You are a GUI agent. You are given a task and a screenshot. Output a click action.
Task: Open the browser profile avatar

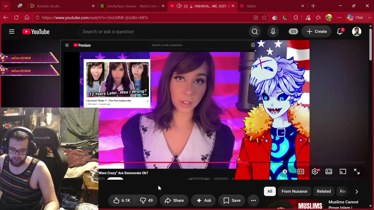coord(329,17)
